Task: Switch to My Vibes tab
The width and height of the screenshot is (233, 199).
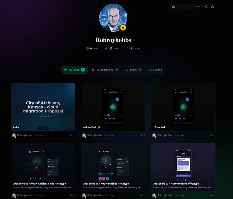Action: (x=75, y=70)
